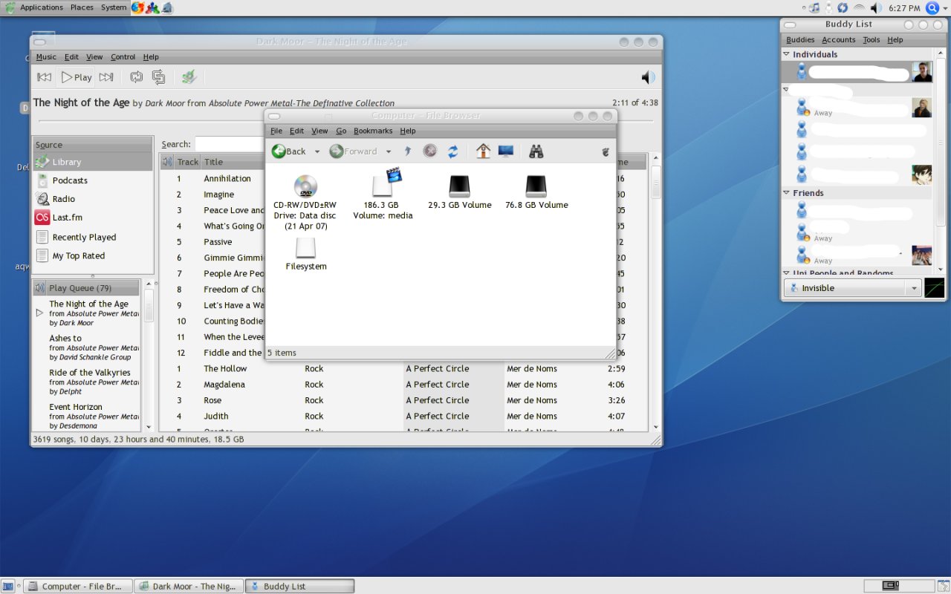Go up one folder level in File Browser
The image size is (951, 594).
[408, 151]
